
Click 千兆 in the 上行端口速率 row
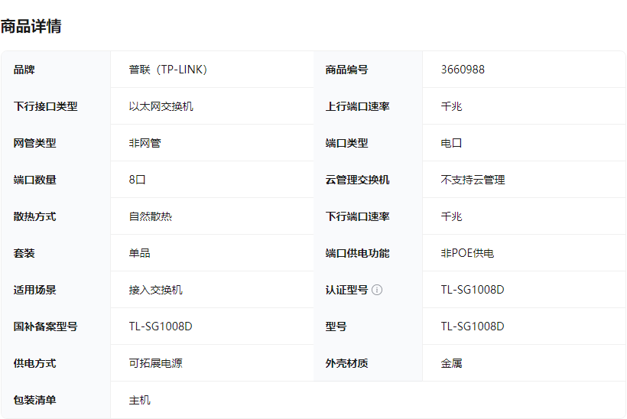coord(451,106)
